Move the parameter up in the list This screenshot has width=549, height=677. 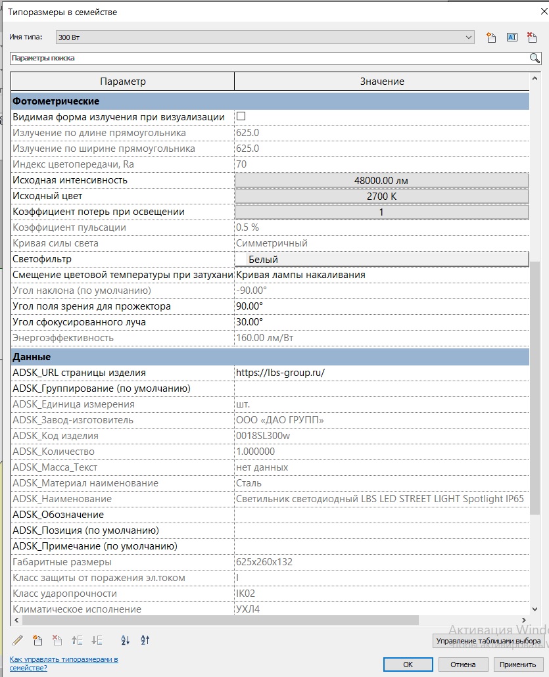[77, 640]
